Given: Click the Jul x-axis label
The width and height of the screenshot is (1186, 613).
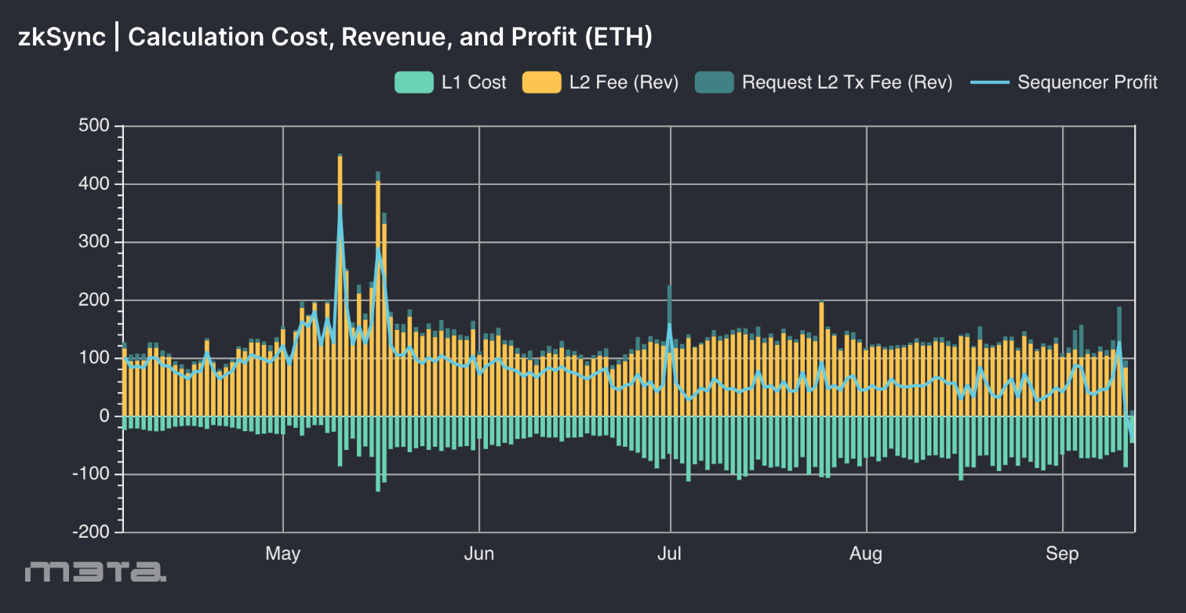Looking at the screenshot, I should tap(670, 554).
